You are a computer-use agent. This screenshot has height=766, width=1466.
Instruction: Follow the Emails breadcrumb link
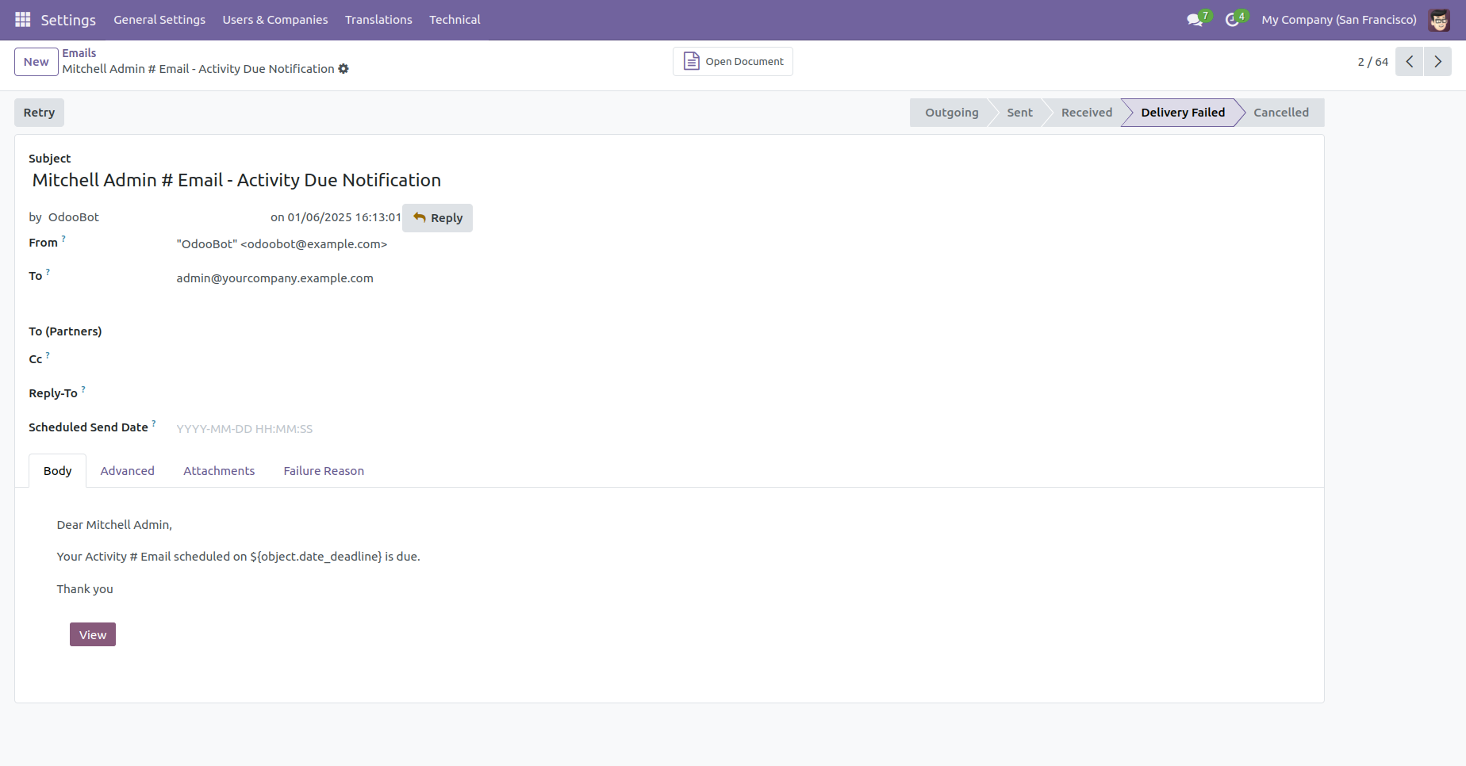point(79,53)
